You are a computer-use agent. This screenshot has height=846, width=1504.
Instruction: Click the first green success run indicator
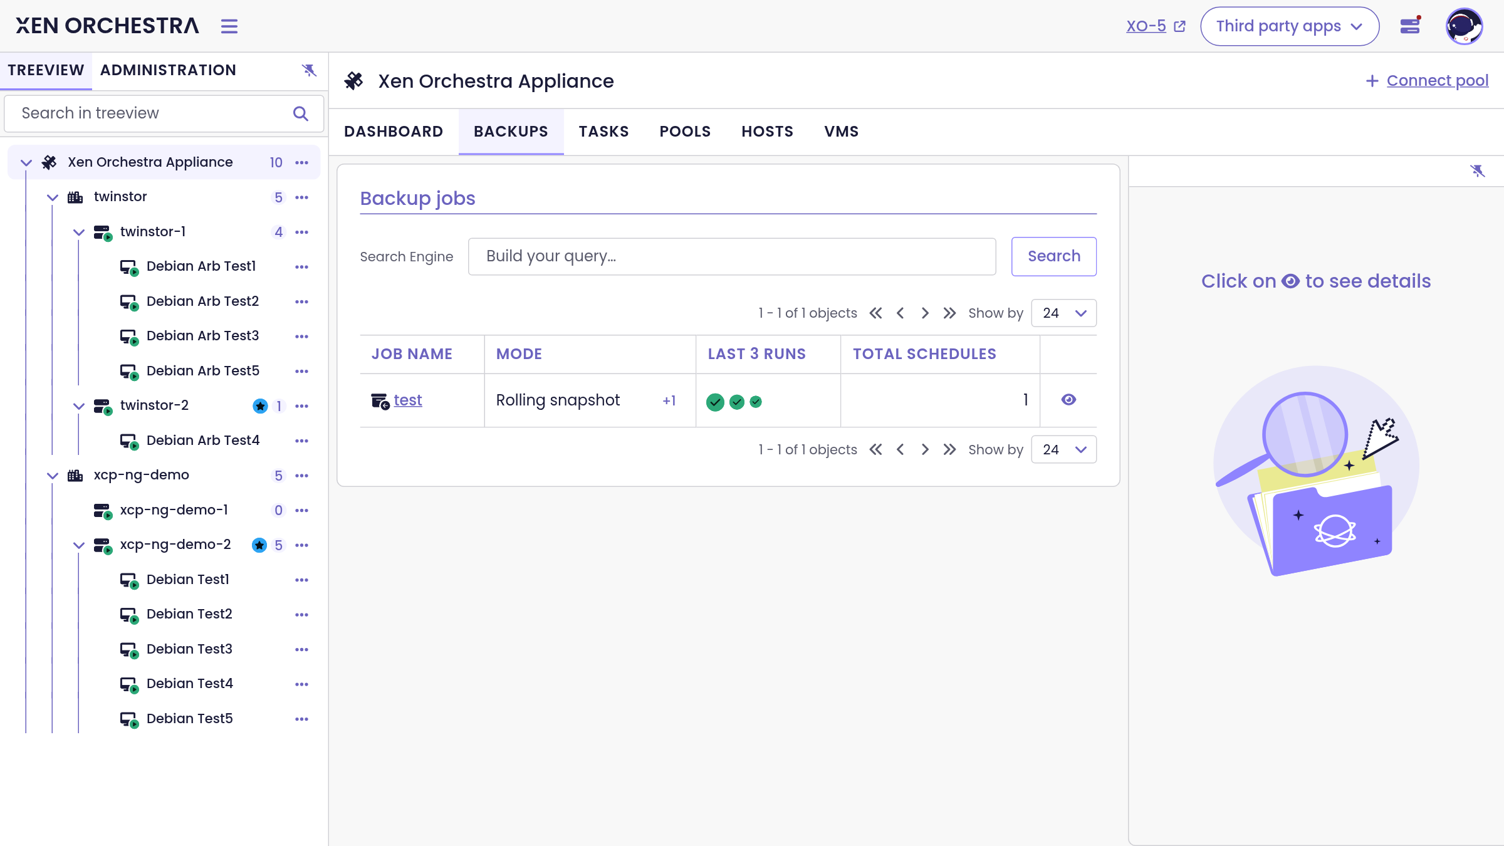coord(715,402)
